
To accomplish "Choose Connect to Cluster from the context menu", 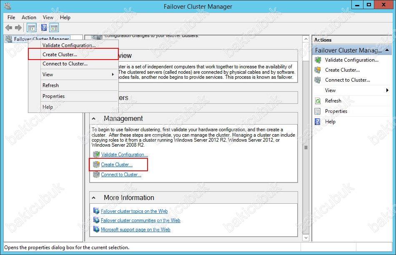I will click(73, 64).
